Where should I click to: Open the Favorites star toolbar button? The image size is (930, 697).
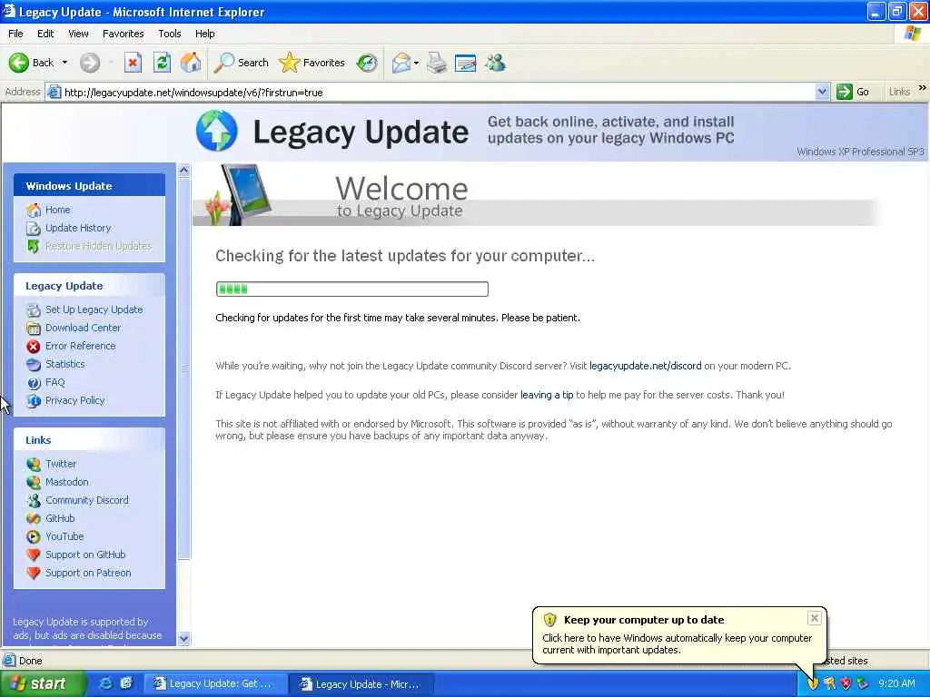tap(312, 63)
